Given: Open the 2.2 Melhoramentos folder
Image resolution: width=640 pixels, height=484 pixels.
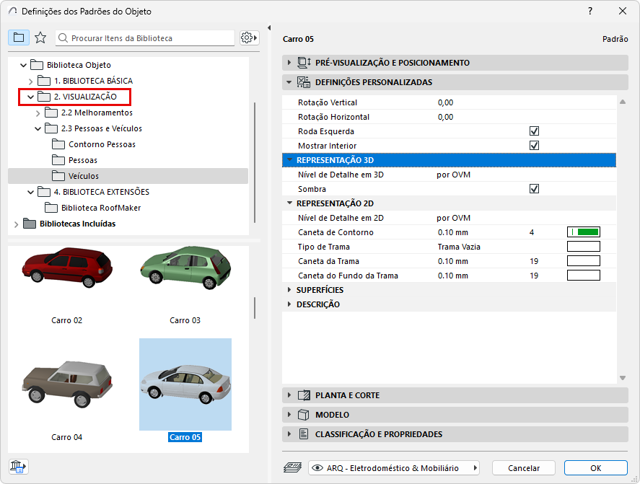Looking at the screenshot, I should pyautogui.click(x=96, y=113).
